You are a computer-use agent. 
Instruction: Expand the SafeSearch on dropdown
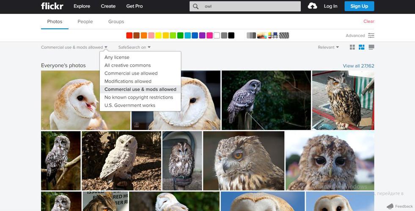(134, 47)
